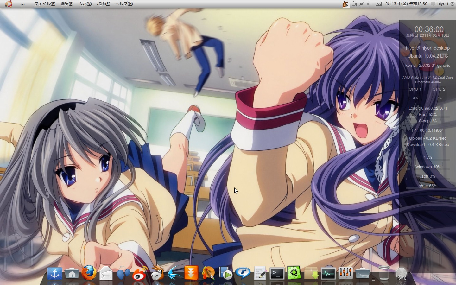Screen dimensions: 456x285
Task: Open RealPlayer from the dock
Action: [243, 273]
